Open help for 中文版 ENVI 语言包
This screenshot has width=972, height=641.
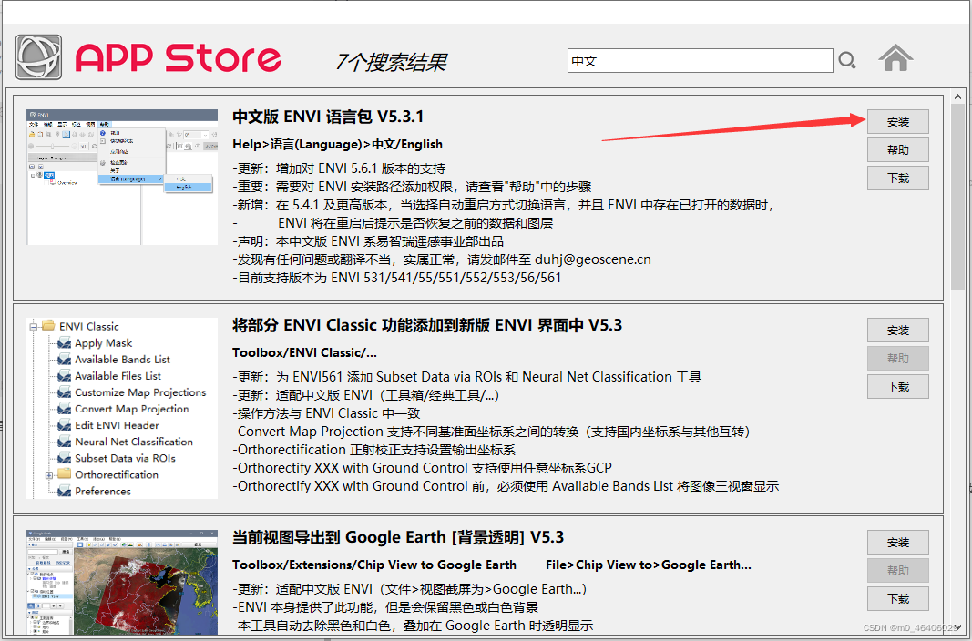pyautogui.click(x=897, y=150)
